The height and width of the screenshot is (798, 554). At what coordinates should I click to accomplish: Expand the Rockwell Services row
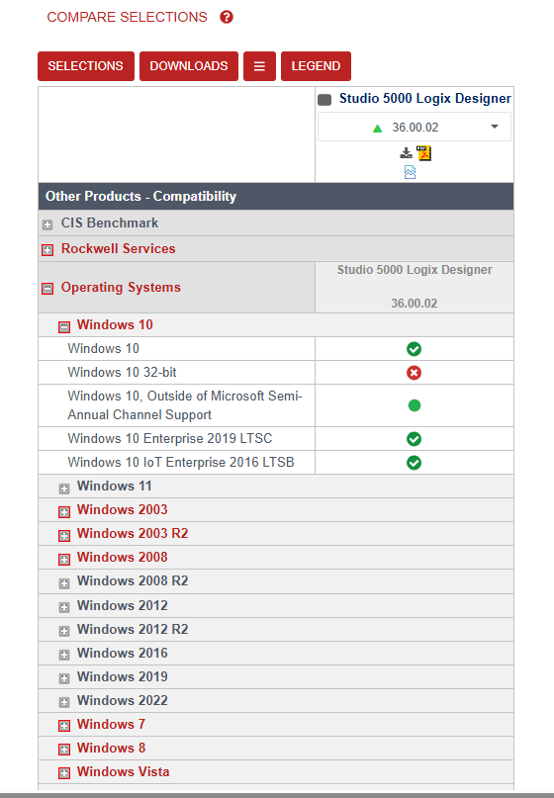[x=47, y=250]
